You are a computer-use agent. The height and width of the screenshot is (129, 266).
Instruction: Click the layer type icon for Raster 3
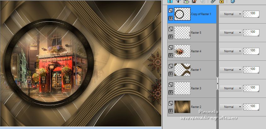[171, 85]
